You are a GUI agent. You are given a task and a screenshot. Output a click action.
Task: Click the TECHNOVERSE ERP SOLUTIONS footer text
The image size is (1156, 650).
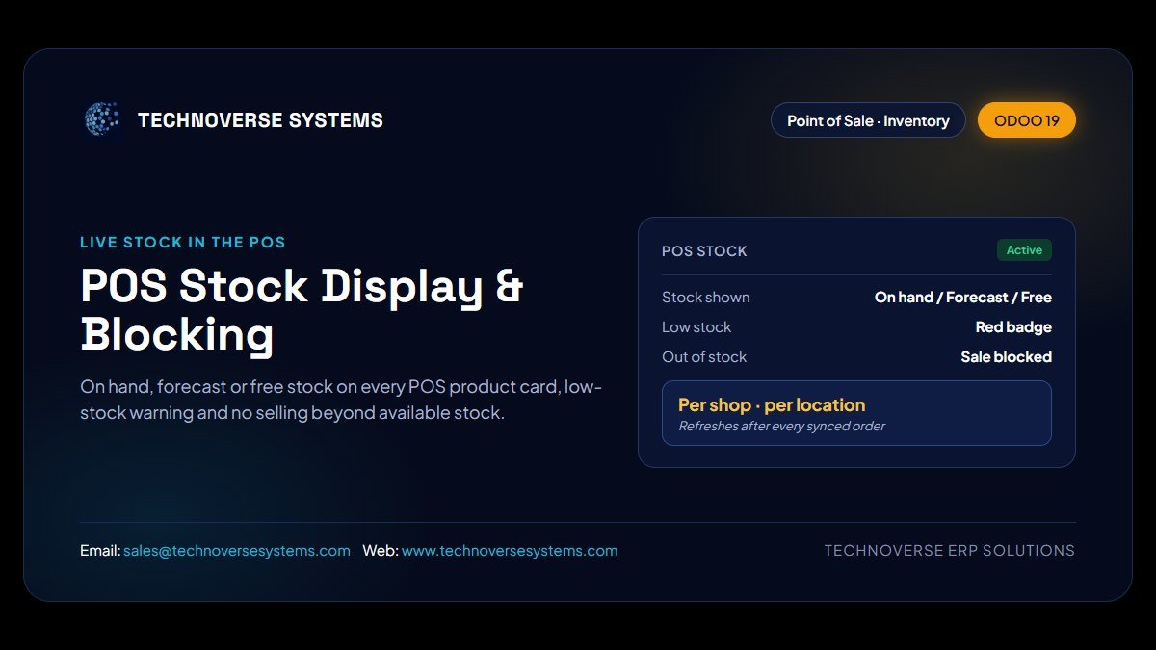point(950,551)
